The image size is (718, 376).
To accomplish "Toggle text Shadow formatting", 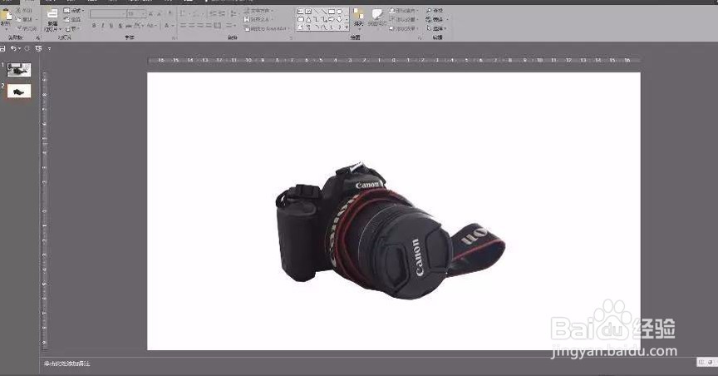I will click(120, 25).
